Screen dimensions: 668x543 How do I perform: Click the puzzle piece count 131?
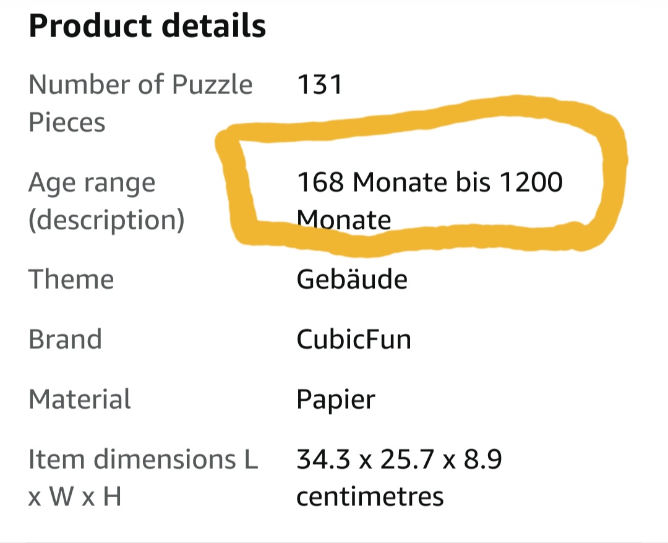(x=319, y=85)
